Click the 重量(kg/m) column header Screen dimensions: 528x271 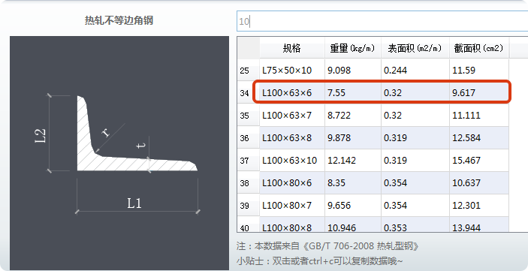coord(353,48)
